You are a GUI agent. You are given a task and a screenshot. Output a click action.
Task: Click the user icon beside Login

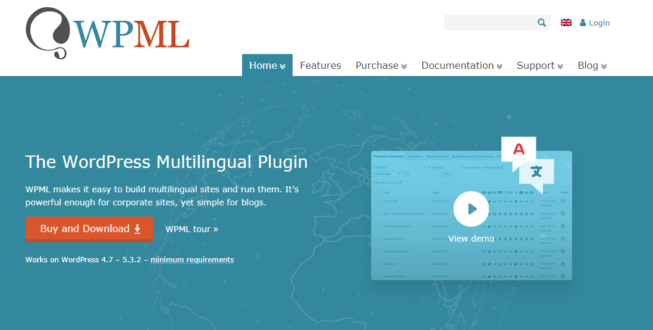(x=583, y=23)
